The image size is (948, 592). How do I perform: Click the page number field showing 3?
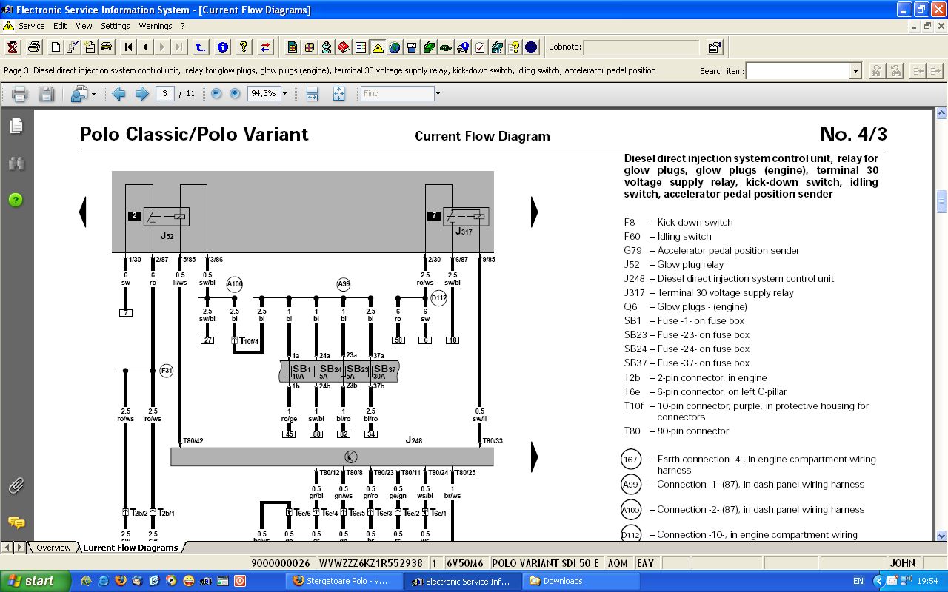tap(164, 94)
